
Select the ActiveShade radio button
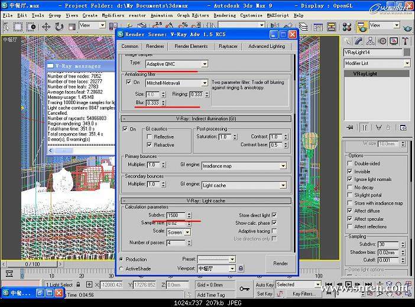pos(121,269)
